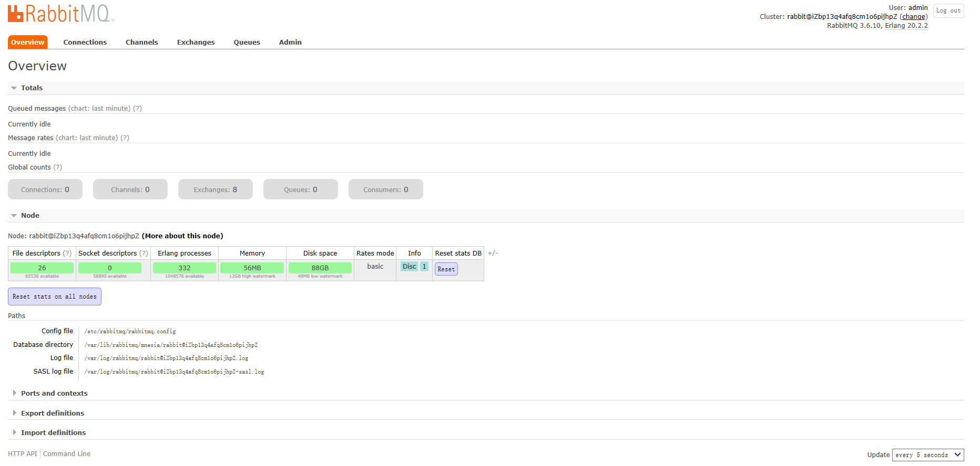Open the Update interval dropdown
This screenshot has height=466, width=980.
pos(928,455)
